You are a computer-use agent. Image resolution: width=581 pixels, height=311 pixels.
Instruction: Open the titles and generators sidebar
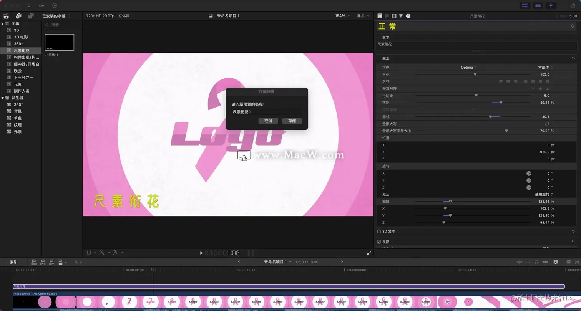click(x=31, y=16)
